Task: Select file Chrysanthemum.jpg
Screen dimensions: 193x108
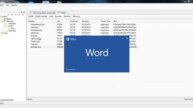Action: [37, 25]
